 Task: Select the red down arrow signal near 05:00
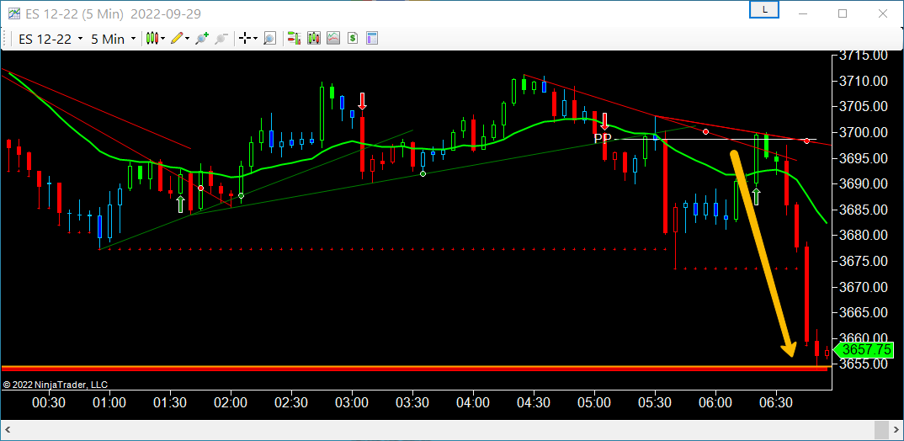coord(604,121)
